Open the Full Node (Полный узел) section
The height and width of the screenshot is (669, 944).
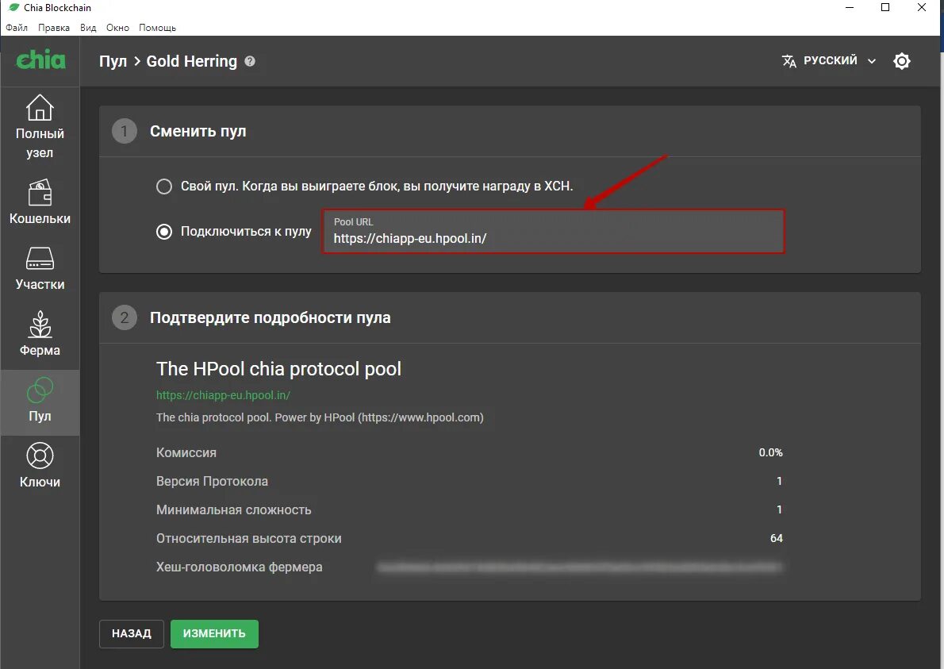pos(40,126)
